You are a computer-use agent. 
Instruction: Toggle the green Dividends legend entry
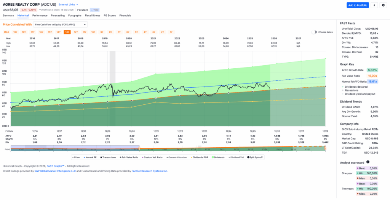pos(218,157)
